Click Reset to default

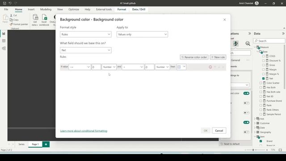point(230,144)
